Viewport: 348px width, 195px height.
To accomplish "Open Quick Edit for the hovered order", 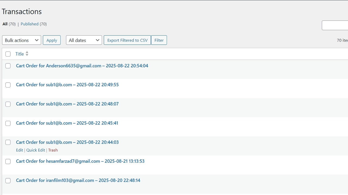I will point(36,150).
